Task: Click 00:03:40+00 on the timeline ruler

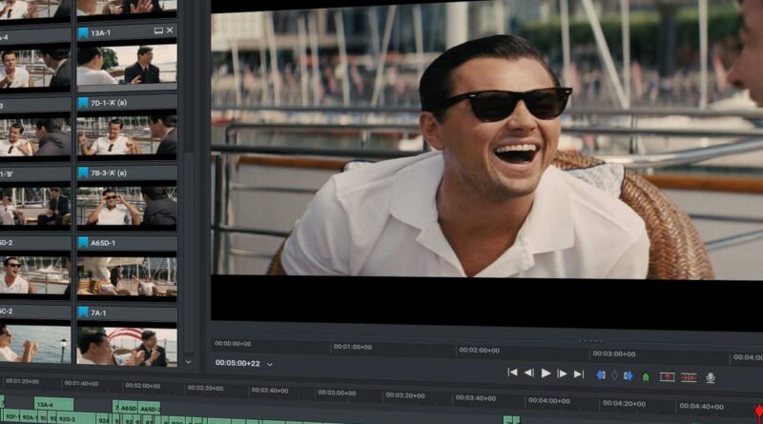Action: [475, 398]
